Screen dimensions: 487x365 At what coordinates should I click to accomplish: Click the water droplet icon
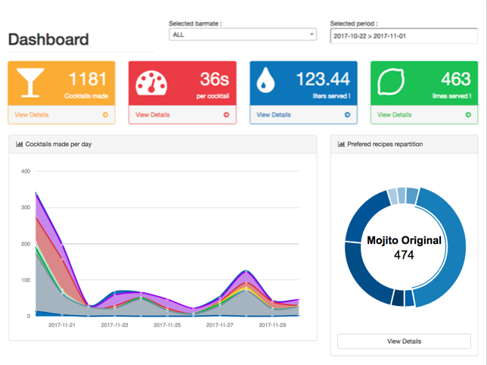265,83
